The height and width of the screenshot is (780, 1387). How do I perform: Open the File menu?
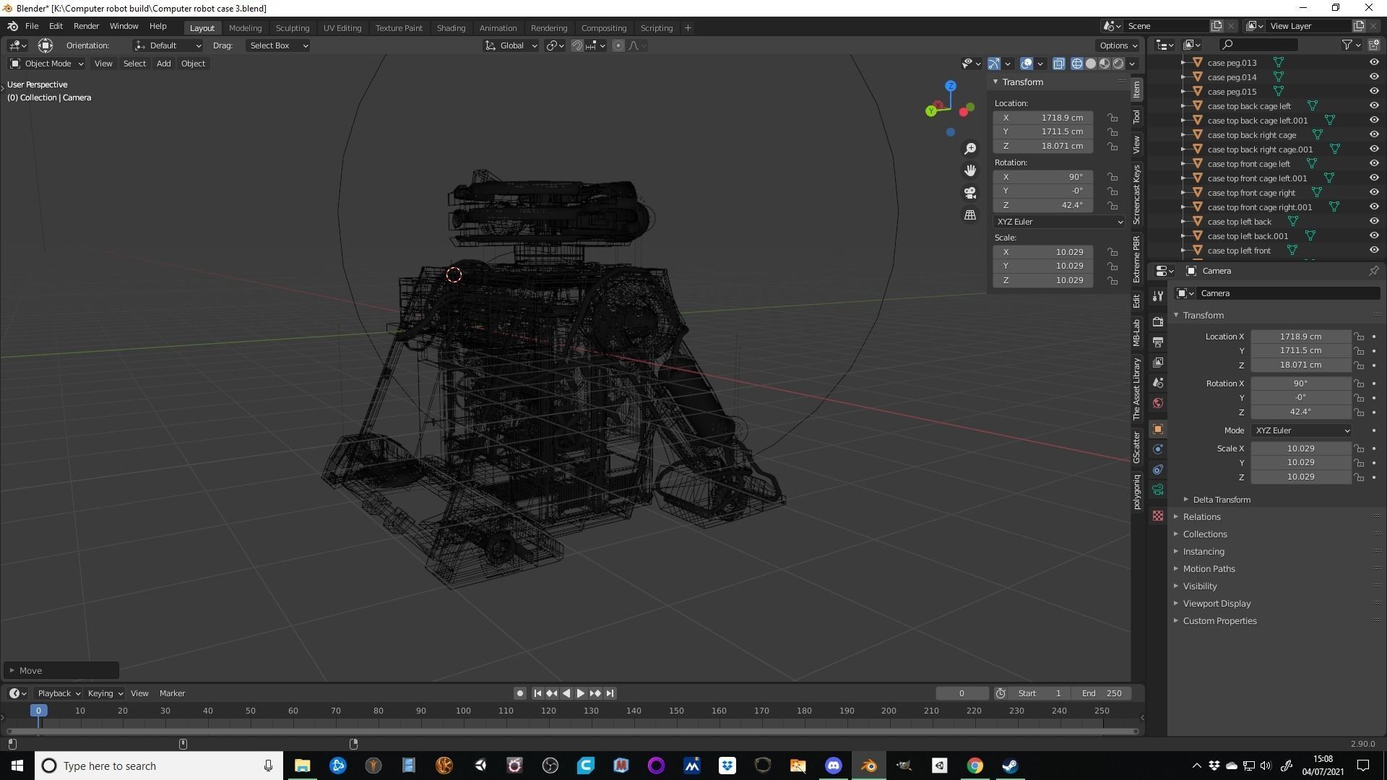(x=32, y=26)
